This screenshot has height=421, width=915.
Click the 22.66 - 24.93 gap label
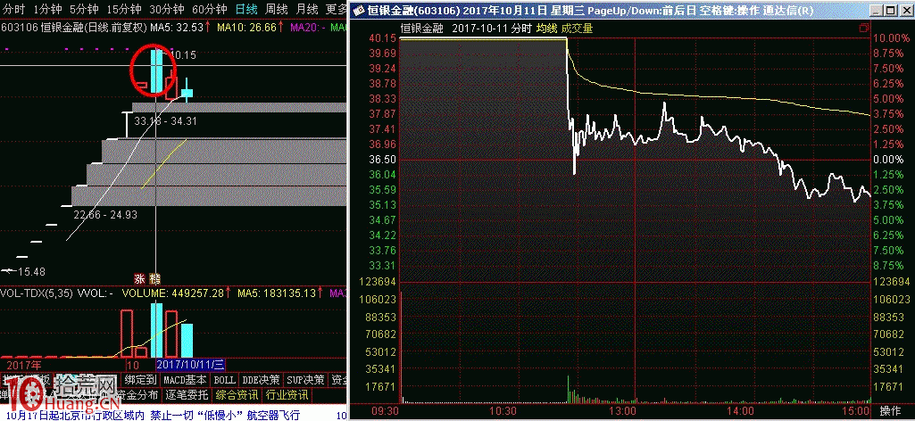click(105, 215)
